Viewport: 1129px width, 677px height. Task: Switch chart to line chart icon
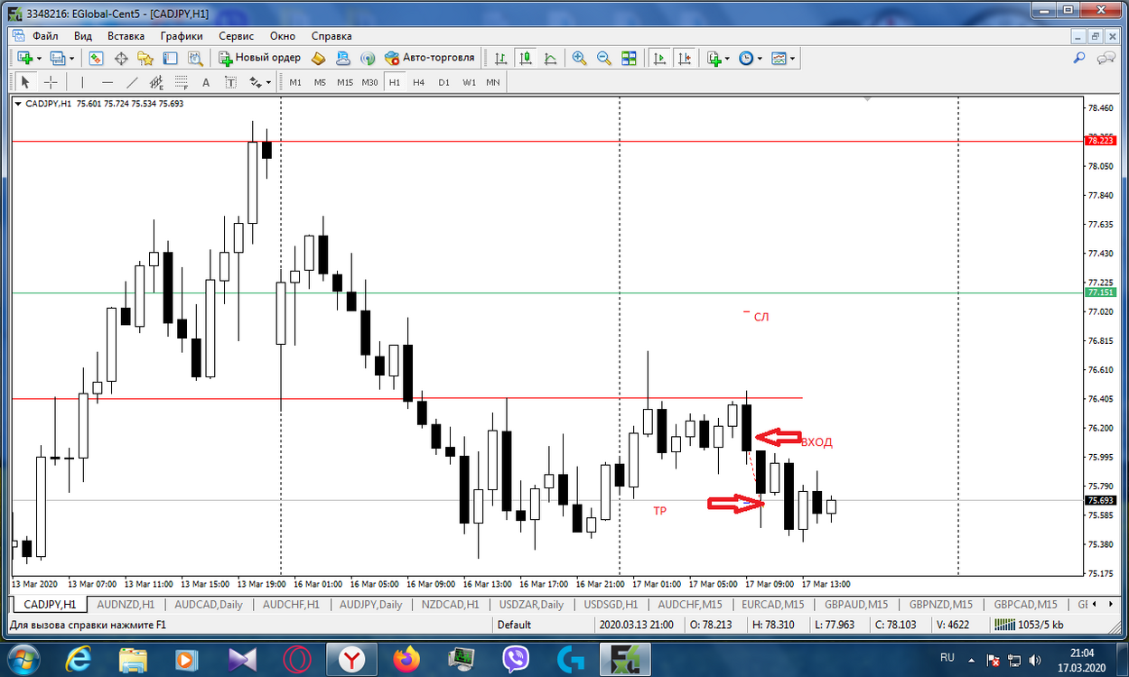tap(549, 58)
